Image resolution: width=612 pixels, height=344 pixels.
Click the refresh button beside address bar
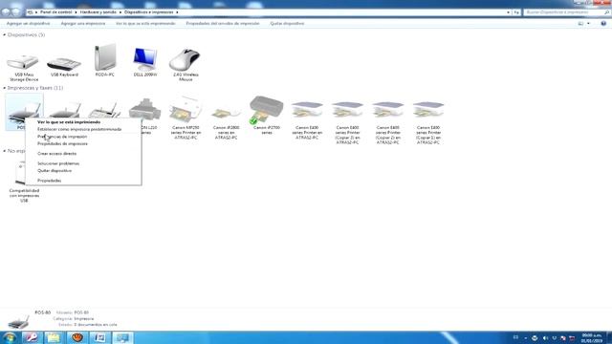(x=516, y=12)
